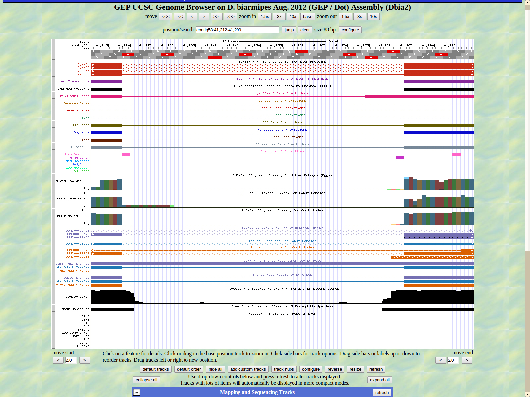Click the move start right arrow button
The height and width of the screenshot is (397, 530).
pos(85,360)
